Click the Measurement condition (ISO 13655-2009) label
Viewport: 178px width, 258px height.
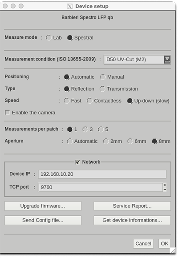pos(50,59)
